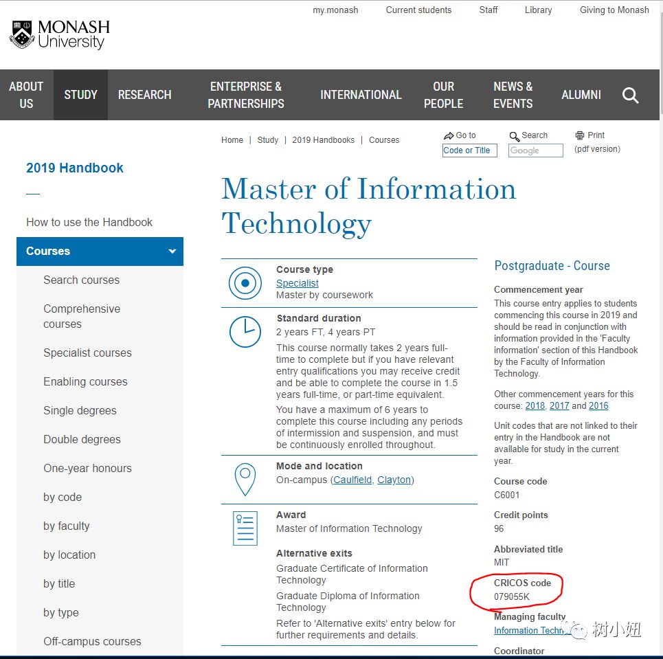Open Double degrees in sidebar
Screen dimensions: 663x659
82,440
